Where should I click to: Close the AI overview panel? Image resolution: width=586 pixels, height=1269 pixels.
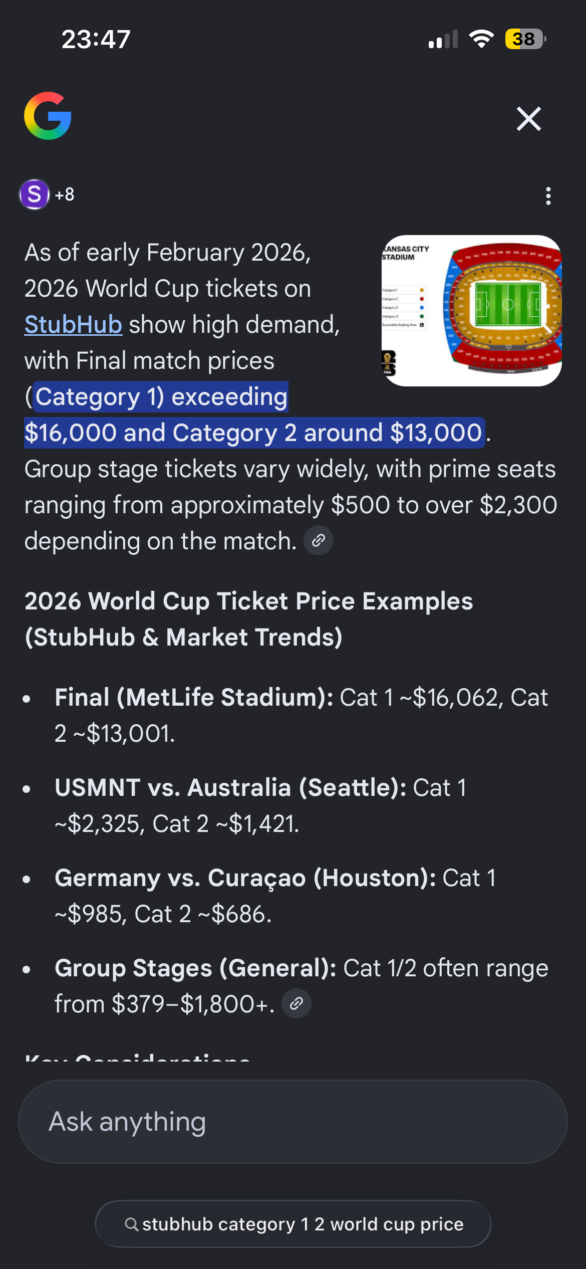[529, 119]
